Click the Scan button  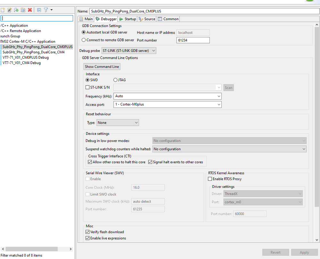click(229, 88)
